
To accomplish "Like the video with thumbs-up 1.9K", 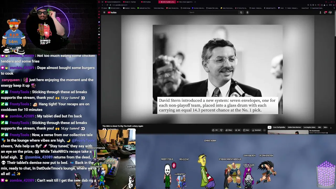I will click(215, 130).
